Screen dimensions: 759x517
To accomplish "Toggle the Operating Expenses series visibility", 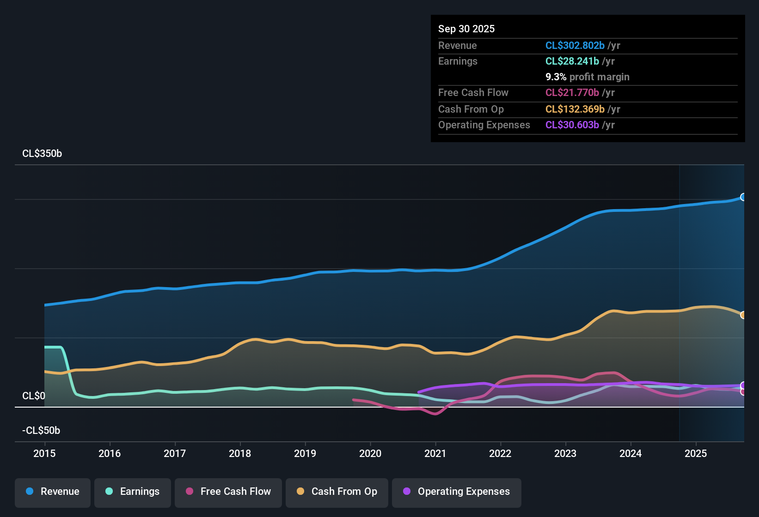I will (x=456, y=492).
